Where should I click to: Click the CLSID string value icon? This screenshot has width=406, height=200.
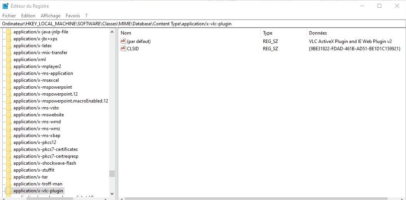123,48
